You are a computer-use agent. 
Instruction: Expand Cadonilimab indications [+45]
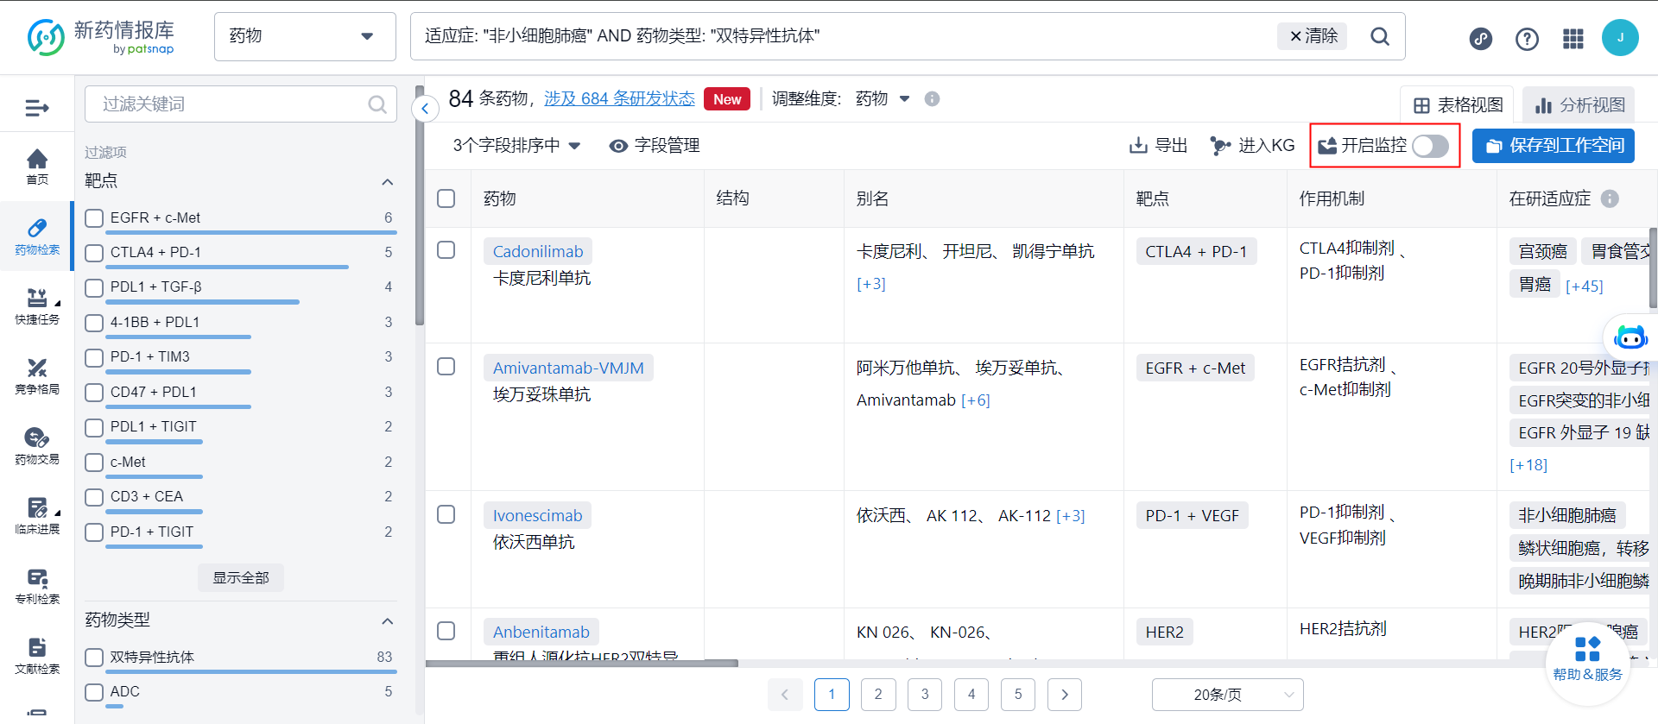[1585, 286]
